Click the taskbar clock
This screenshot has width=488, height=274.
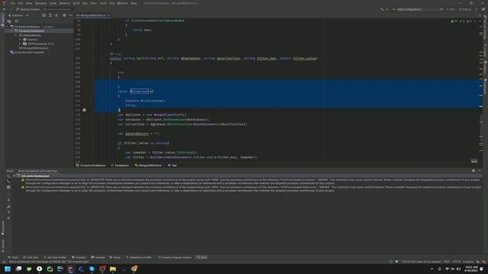(471, 269)
